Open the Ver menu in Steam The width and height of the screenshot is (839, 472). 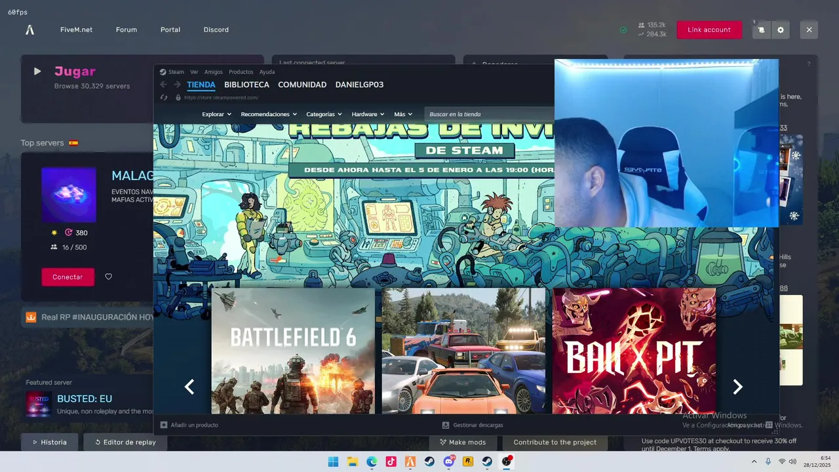click(194, 72)
